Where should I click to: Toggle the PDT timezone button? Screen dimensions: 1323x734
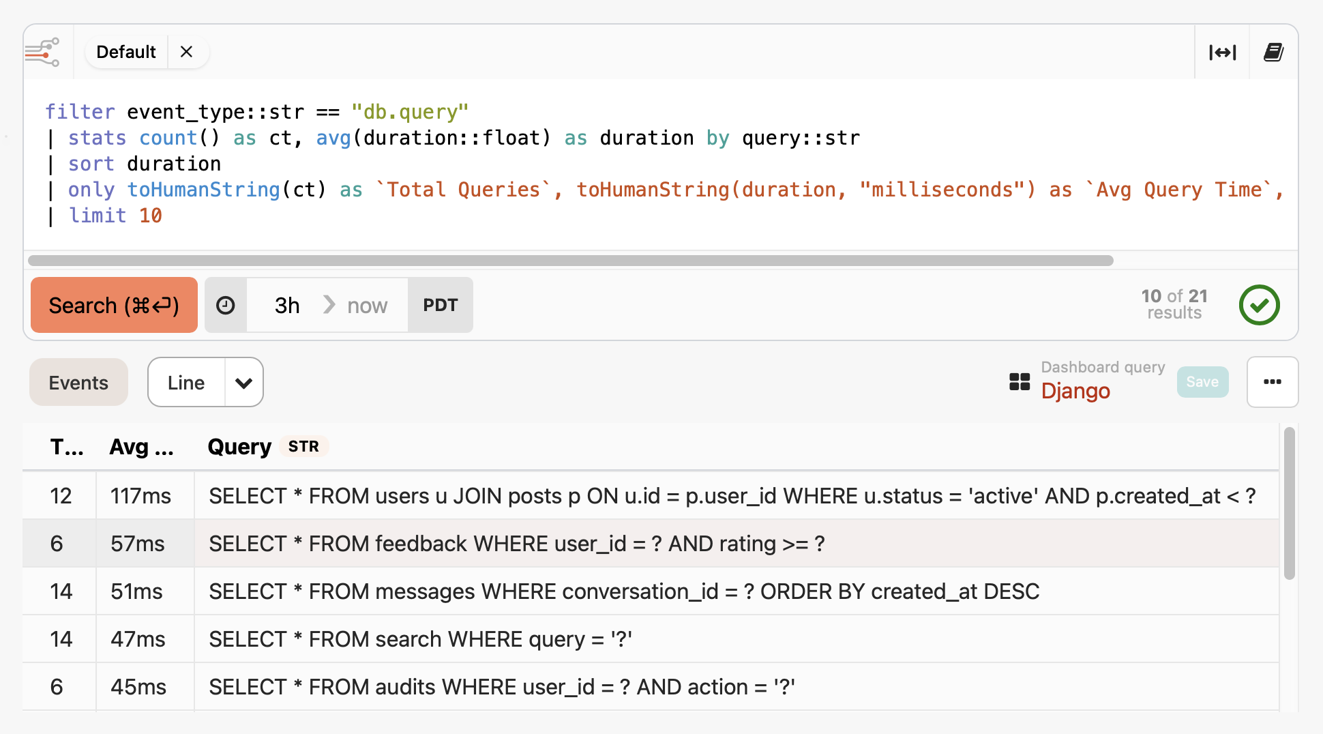(x=440, y=305)
